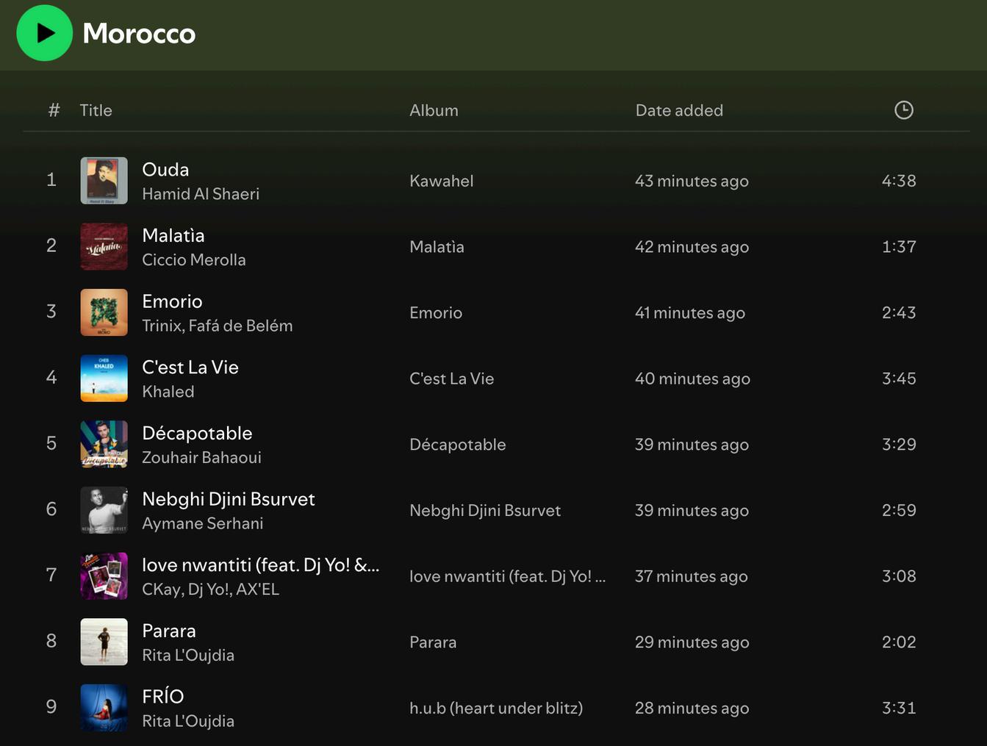Open Malatìa album cover thumbnail
Screen dimensions: 987x746
pyautogui.click(x=104, y=247)
